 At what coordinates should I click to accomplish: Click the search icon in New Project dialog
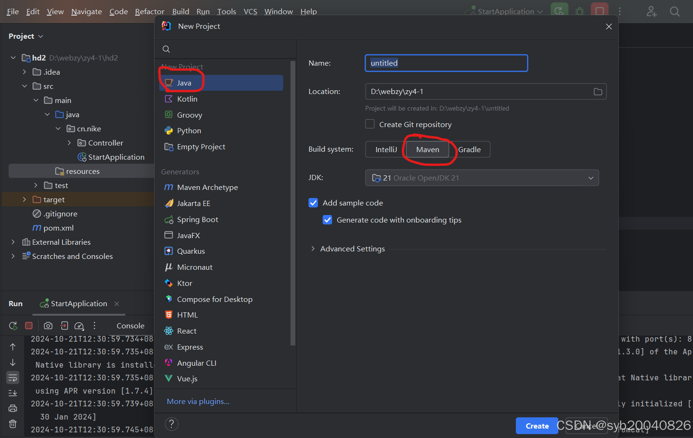coord(166,49)
